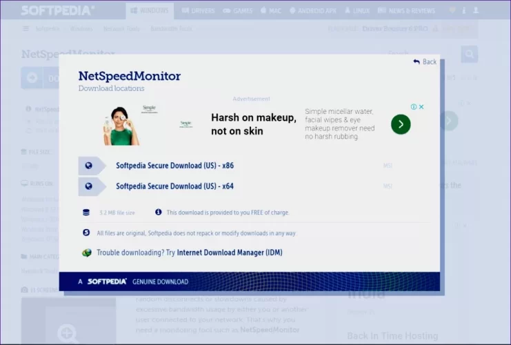Download Softpedia Secure Download (US) - x64
The image size is (511, 345).
pyautogui.click(x=174, y=186)
